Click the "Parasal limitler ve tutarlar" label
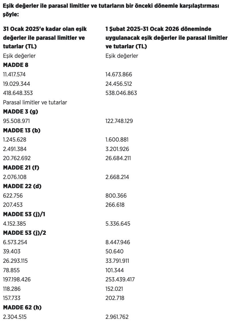Image resolution: width=232 pixels, height=322 pixels. point(35,102)
